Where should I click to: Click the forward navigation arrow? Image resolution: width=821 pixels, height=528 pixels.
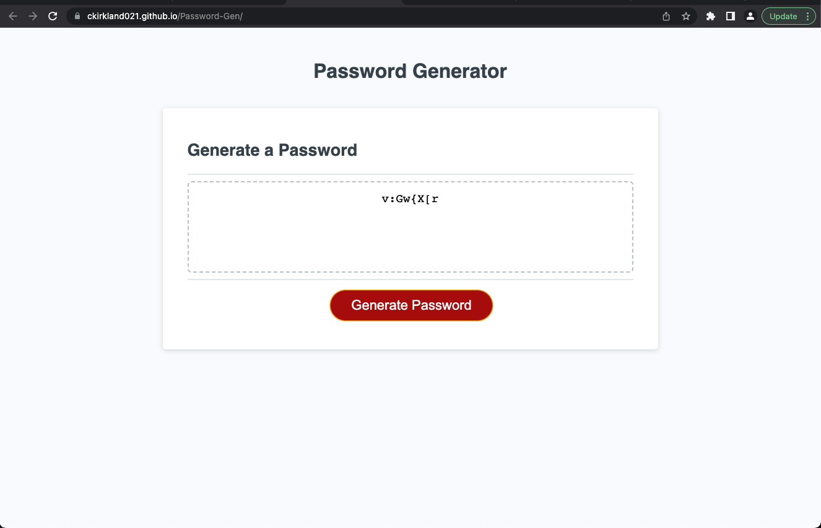tap(32, 16)
